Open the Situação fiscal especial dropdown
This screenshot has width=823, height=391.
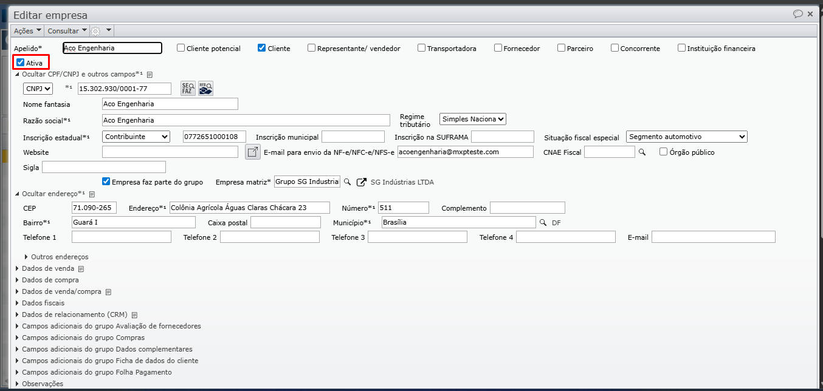[x=686, y=137]
